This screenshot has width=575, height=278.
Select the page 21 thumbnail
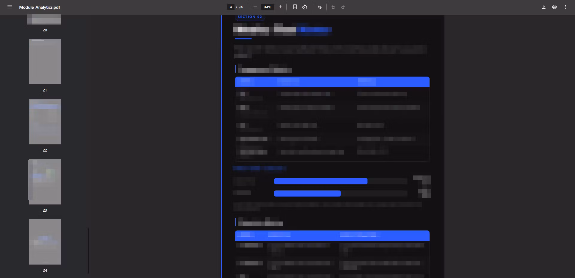[x=45, y=62]
